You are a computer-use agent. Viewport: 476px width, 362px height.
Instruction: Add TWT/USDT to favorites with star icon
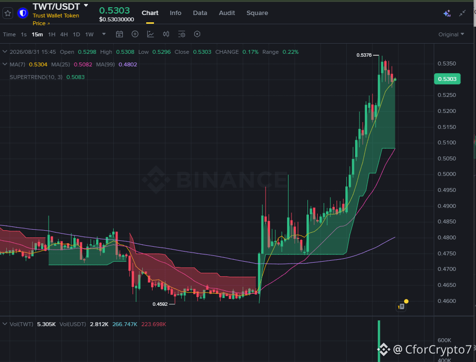[8, 13]
